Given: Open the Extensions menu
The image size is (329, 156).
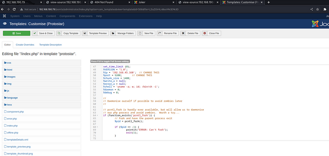Looking at the screenshot, I should (x=86, y=16).
